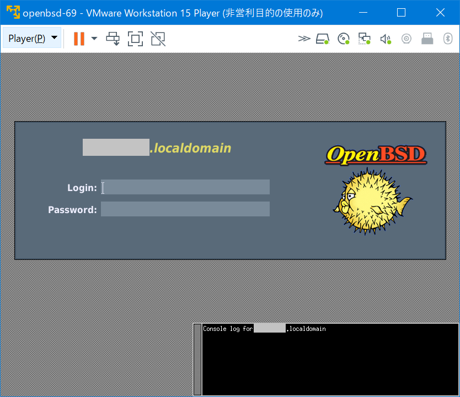Collapse the devices toolbar with double chevrons
The image size is (460, 397).
[x=304, y=39]
